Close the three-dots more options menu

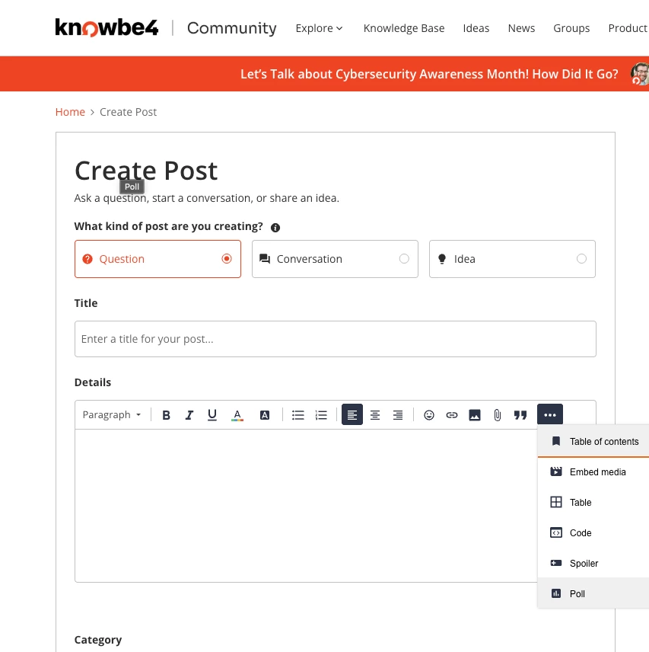[x=550, y=414]
